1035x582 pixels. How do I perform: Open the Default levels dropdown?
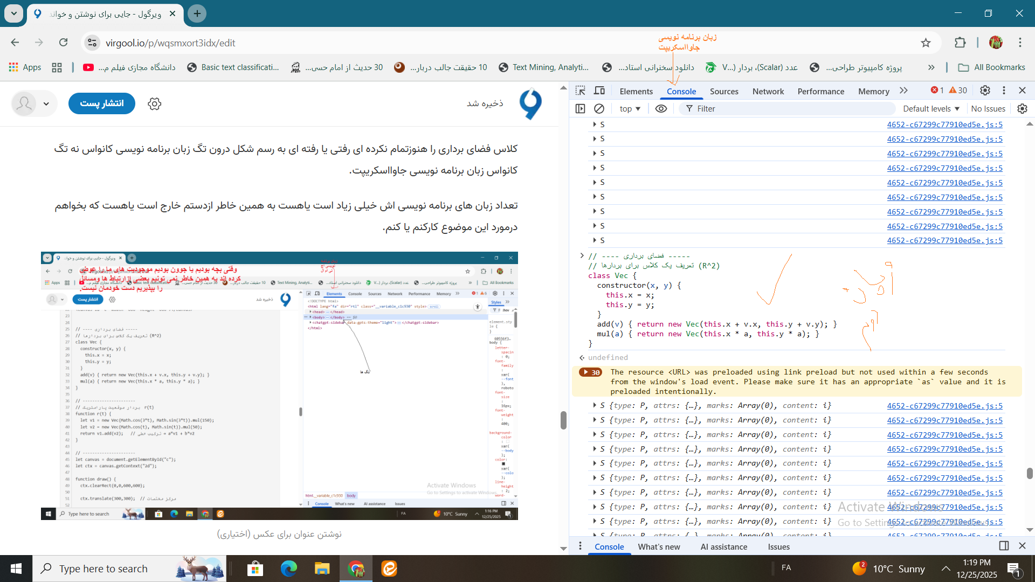coord(931,108)
